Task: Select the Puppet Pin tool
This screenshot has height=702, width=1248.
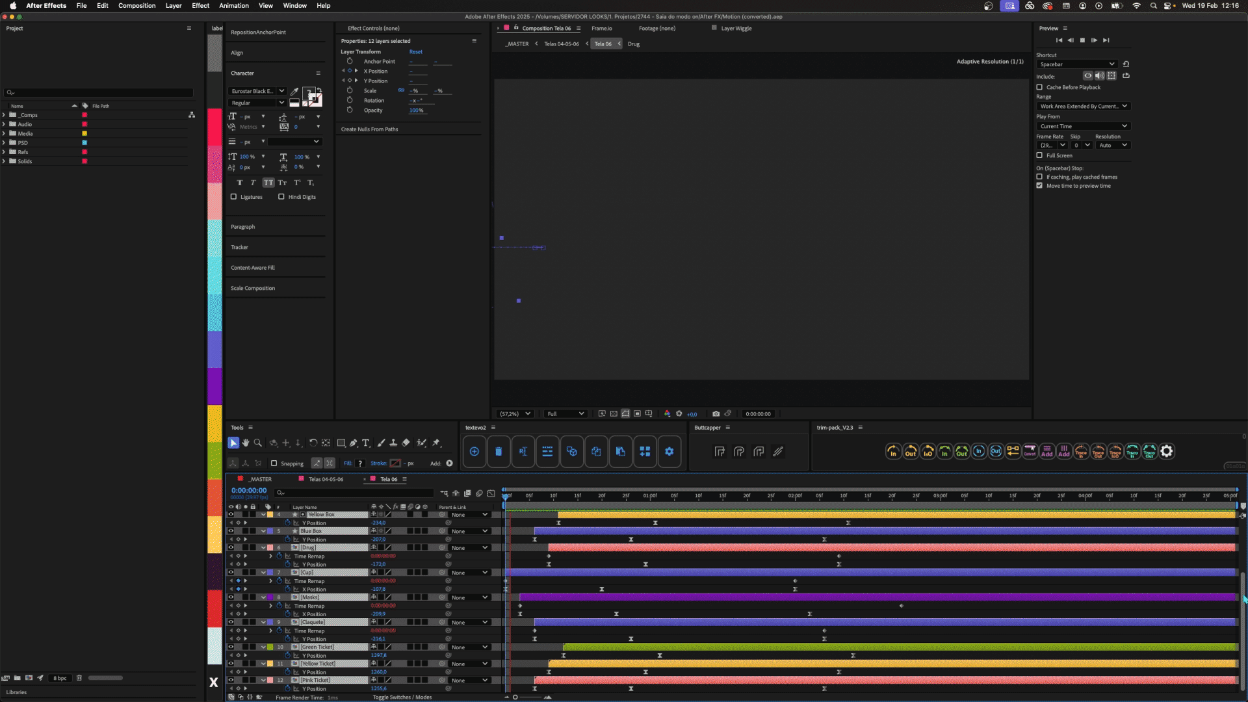Action: [x=437, y=443]
